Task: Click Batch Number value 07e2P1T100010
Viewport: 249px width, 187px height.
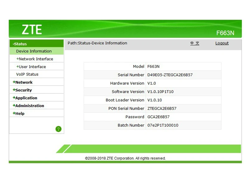Action: coord(163,125)
